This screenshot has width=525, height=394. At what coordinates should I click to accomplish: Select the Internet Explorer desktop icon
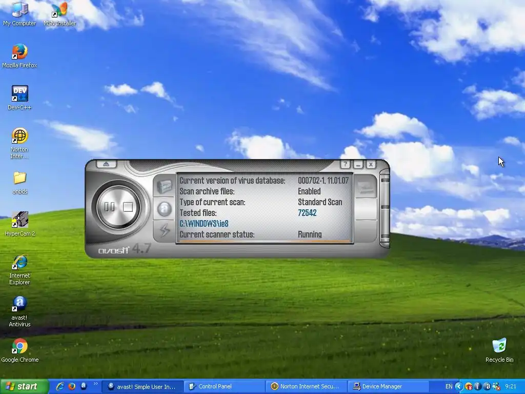click(19, 270)
